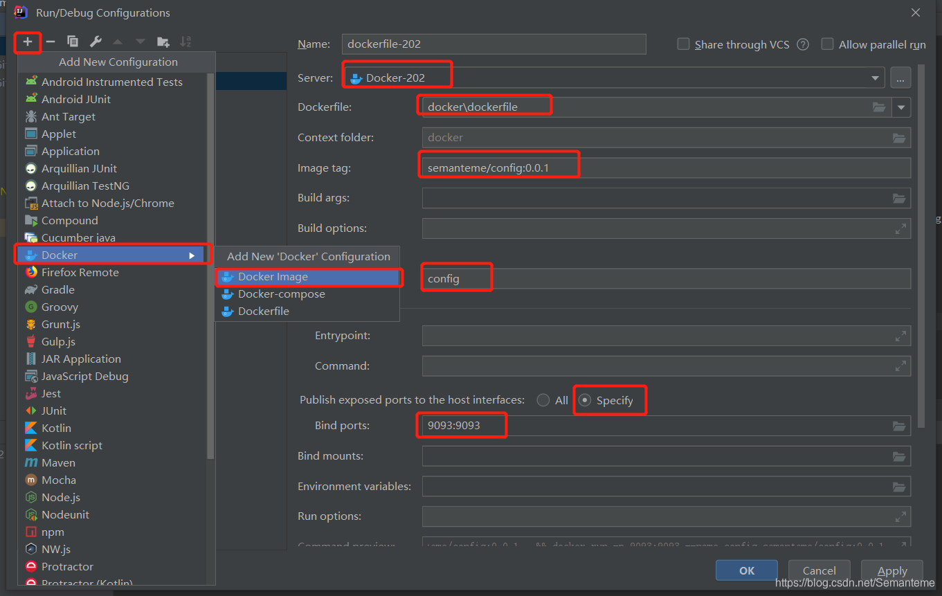Toggle Allow parallel run checkbox
Image resolution: width=942 pixels, height=596 pixels.
827,44
